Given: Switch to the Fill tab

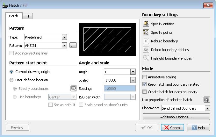Looking at the screenshot, I should click(x=27, y=16).
